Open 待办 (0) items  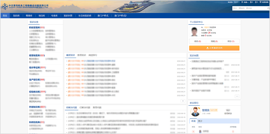click(x=198, y=41)
